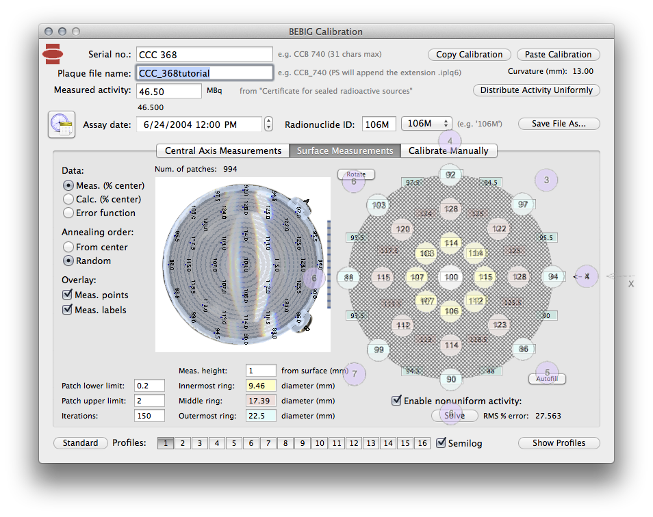Select the top outer measurement circle 92

(450, 174)
